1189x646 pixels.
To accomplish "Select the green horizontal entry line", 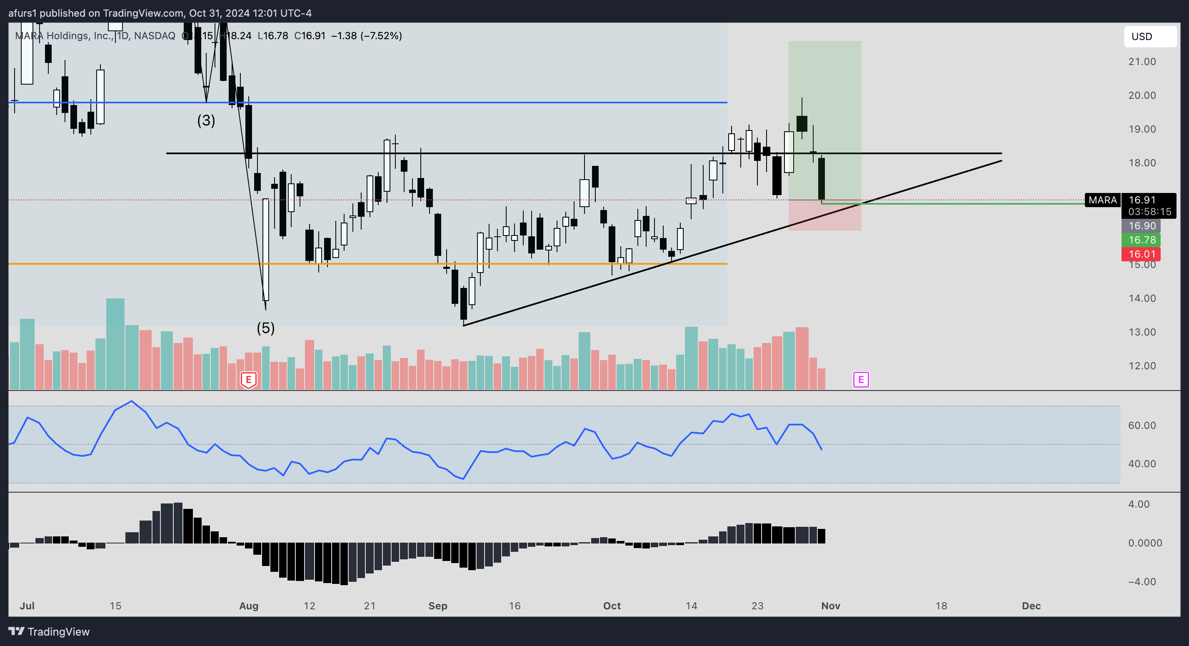I will (x=953, y=203).
